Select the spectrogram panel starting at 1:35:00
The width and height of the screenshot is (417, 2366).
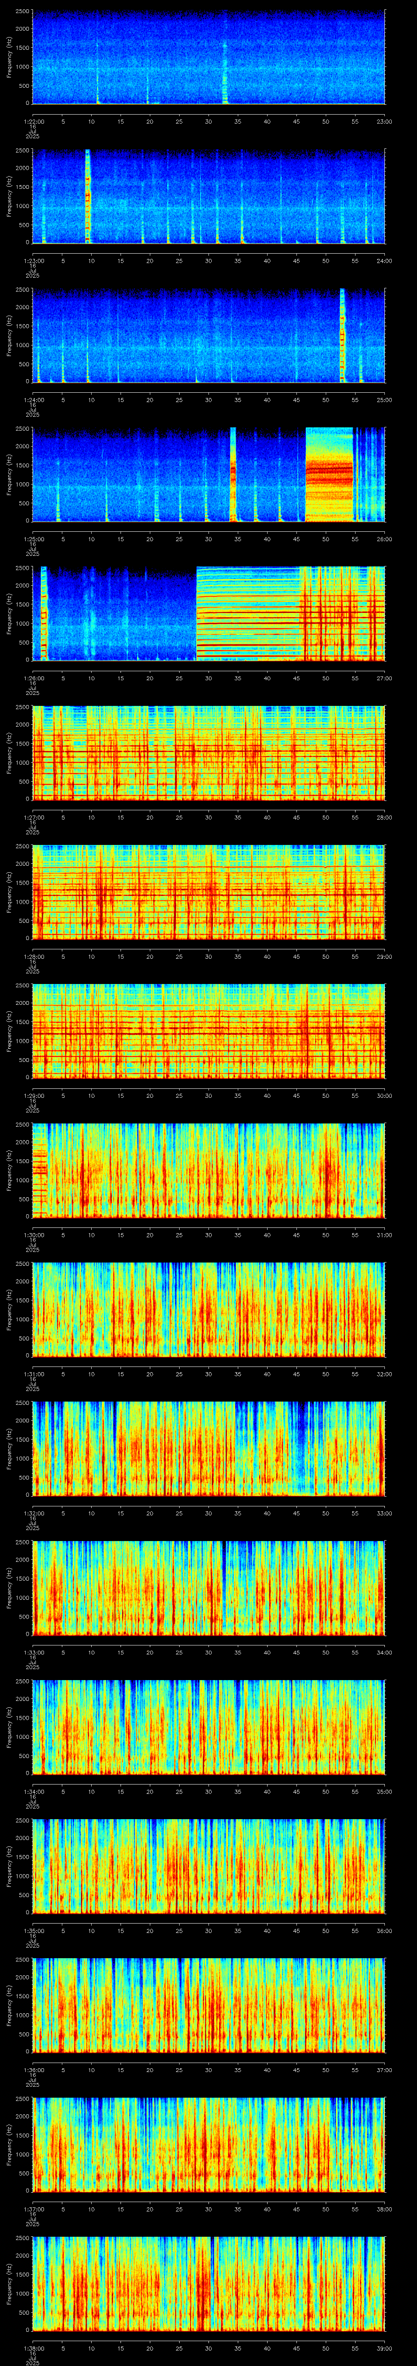coord(209,1866)
